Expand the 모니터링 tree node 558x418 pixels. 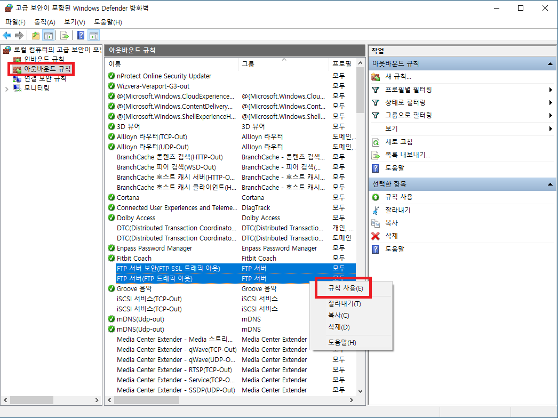6,89
